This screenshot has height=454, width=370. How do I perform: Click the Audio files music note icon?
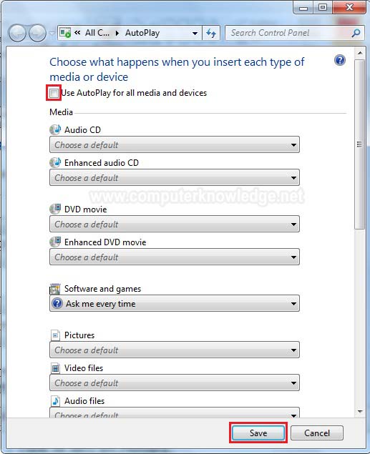[x=55, y=401]
